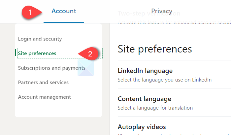This screenshot has width=231, height=135.
Task: Open Account management section
Action: point(44,97)
